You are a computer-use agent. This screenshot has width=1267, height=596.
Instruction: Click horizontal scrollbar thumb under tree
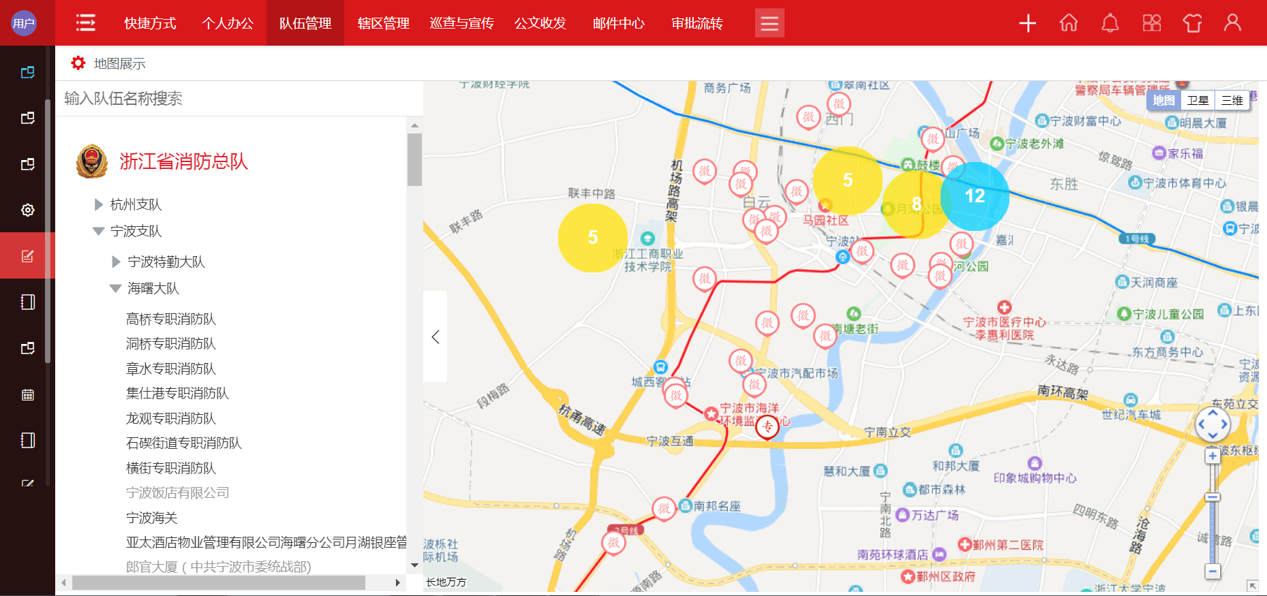tap(219, 582)
